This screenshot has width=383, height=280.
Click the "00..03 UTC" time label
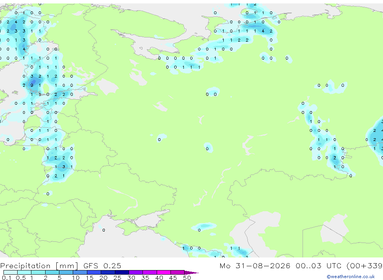click(319, 265)
